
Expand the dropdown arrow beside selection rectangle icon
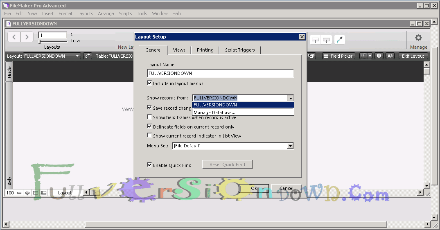(x=370, y=56)
